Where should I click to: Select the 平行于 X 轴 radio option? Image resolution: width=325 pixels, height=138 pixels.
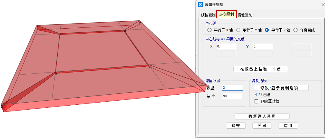click(209, 30)
